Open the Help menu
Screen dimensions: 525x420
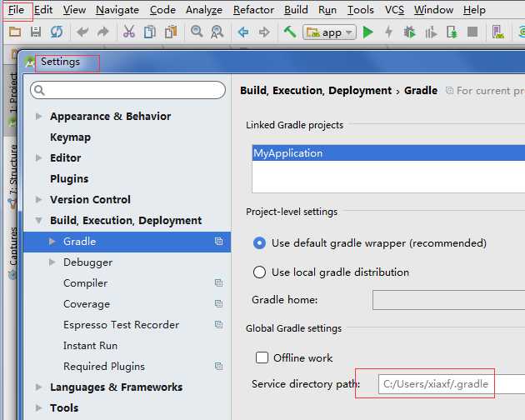pos(474,10)
